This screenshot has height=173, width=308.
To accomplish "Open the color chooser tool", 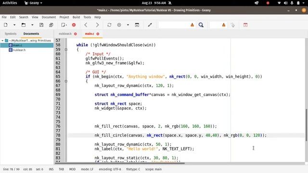I will point(150,25).
